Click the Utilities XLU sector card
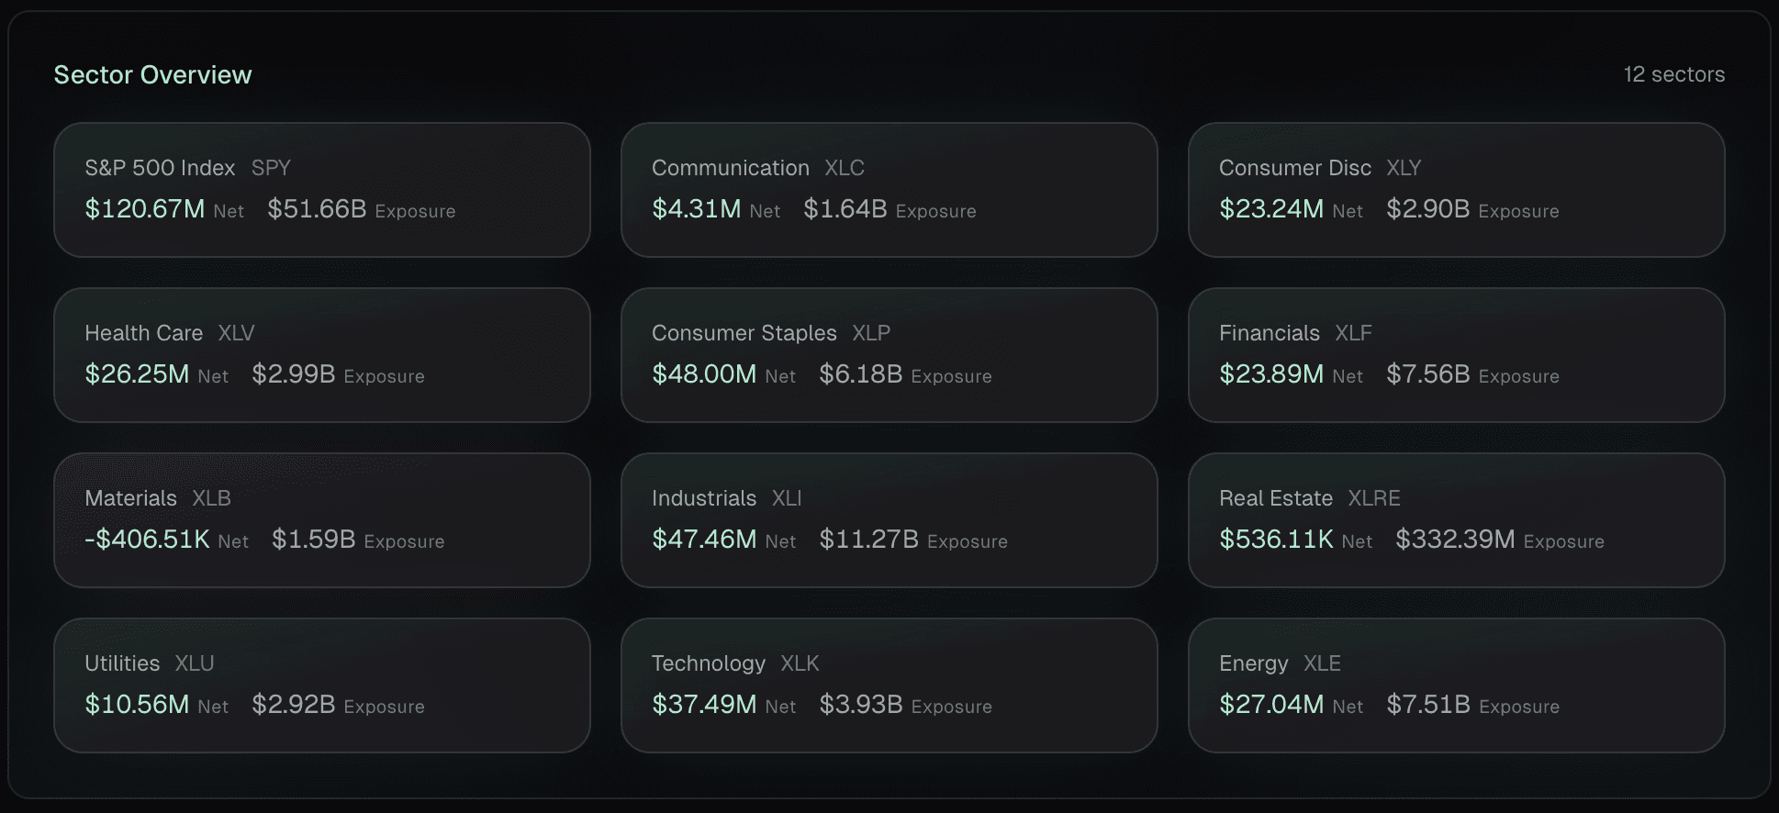This screenshot has height=813, width=1779. point(321,685)
